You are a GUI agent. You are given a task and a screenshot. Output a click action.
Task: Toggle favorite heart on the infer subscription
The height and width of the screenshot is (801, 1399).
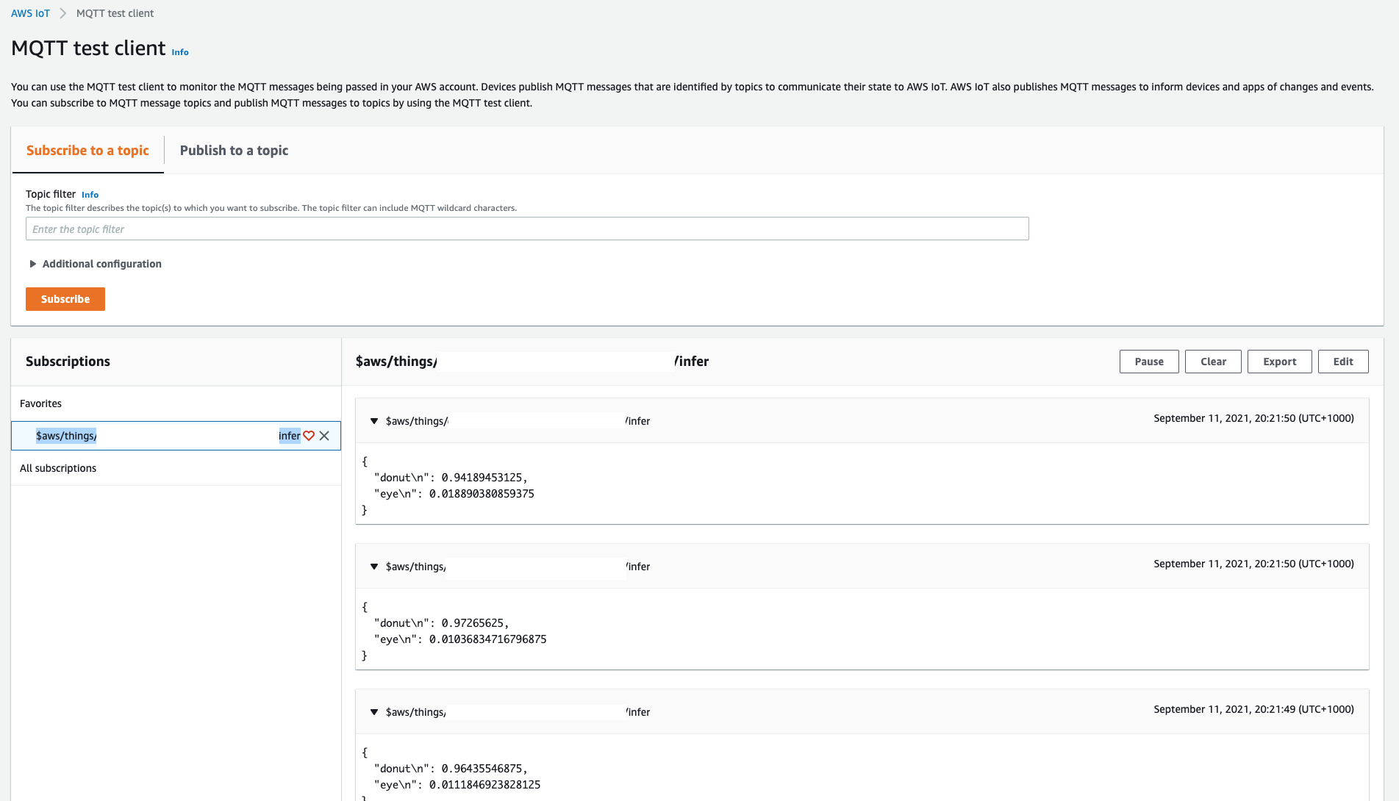pos(309,436)
